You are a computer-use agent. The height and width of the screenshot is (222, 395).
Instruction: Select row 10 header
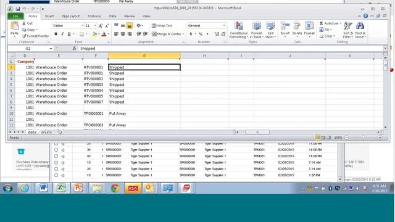tap(11, 113)
